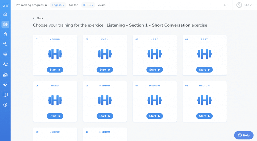Open the AB vocabulary check icon

[5, 44]
